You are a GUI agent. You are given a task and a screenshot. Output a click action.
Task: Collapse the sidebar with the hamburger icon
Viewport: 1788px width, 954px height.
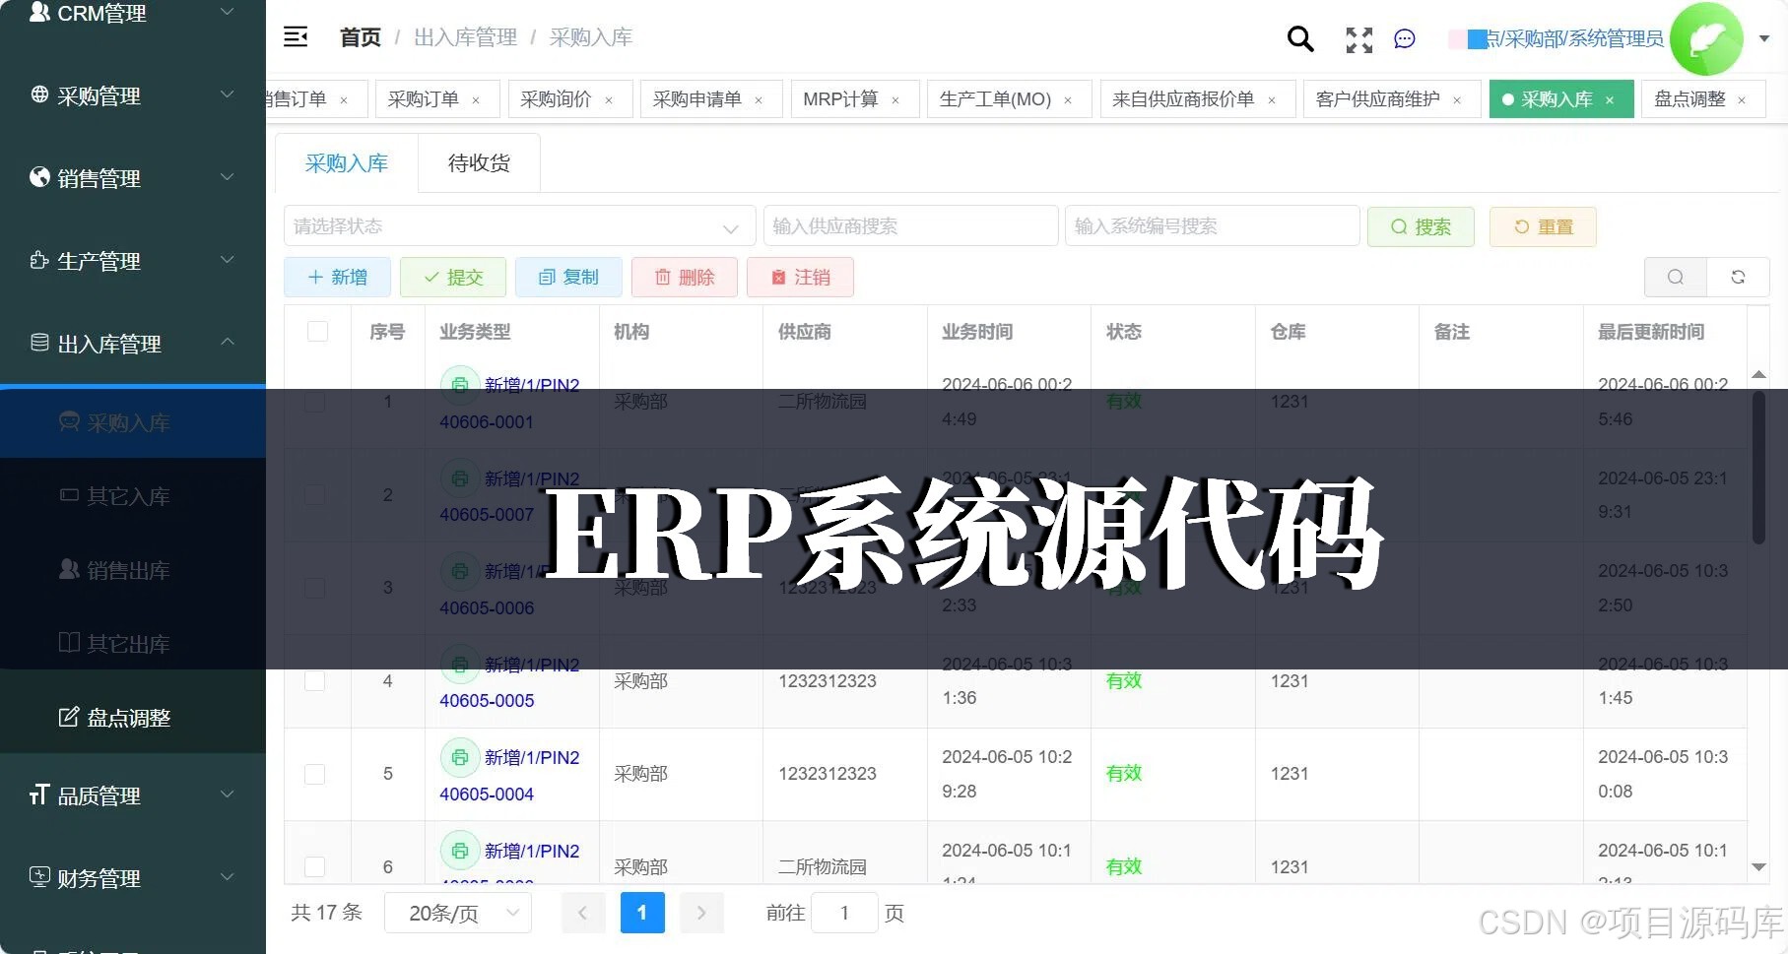(296, 37)
